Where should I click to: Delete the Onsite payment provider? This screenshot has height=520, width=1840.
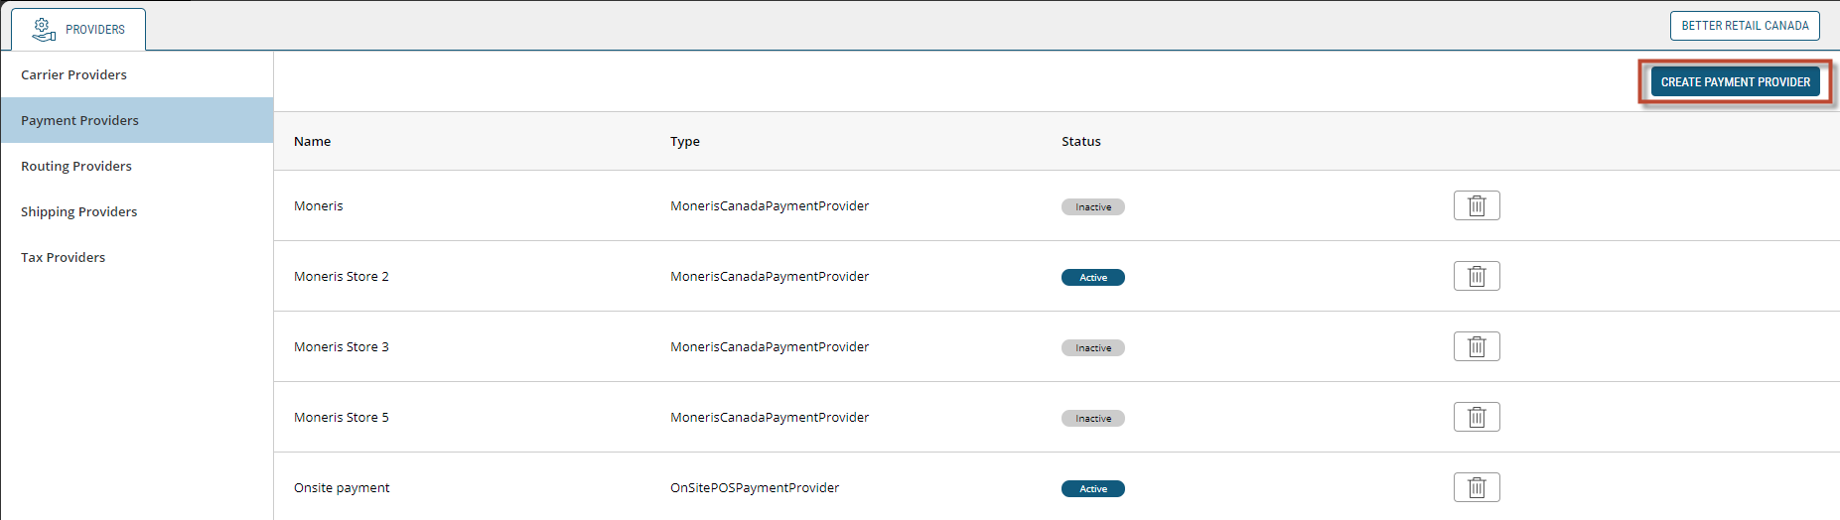click(1476, 487)
